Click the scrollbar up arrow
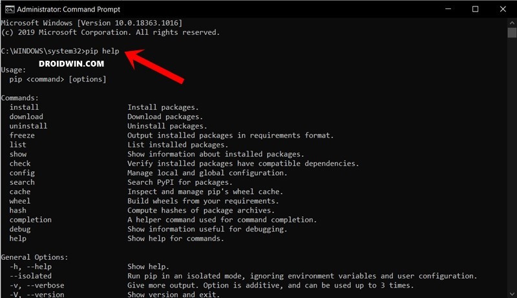Image resolution: width=517 pixels, height=298 pixels. point(512,23)
